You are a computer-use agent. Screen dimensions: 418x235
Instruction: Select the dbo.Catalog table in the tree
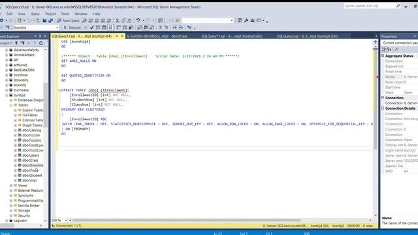tap(32, 131)
